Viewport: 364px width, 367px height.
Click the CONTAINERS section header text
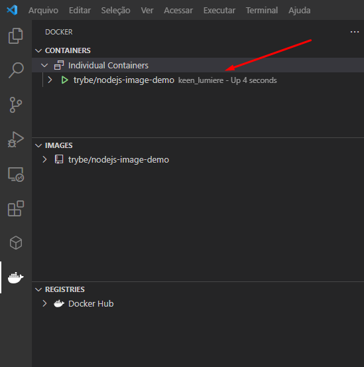[x=68, y=50]
